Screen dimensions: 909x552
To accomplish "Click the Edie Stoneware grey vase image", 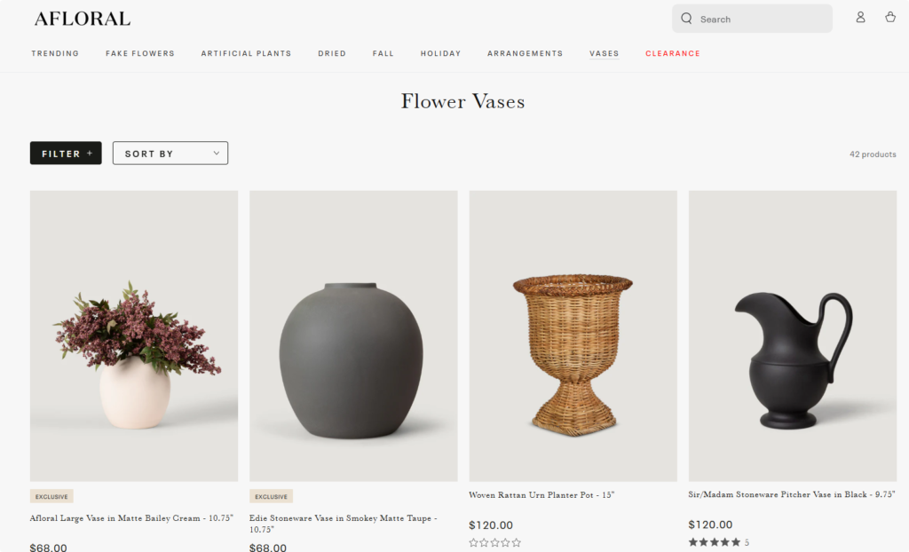I will (353, 335).
